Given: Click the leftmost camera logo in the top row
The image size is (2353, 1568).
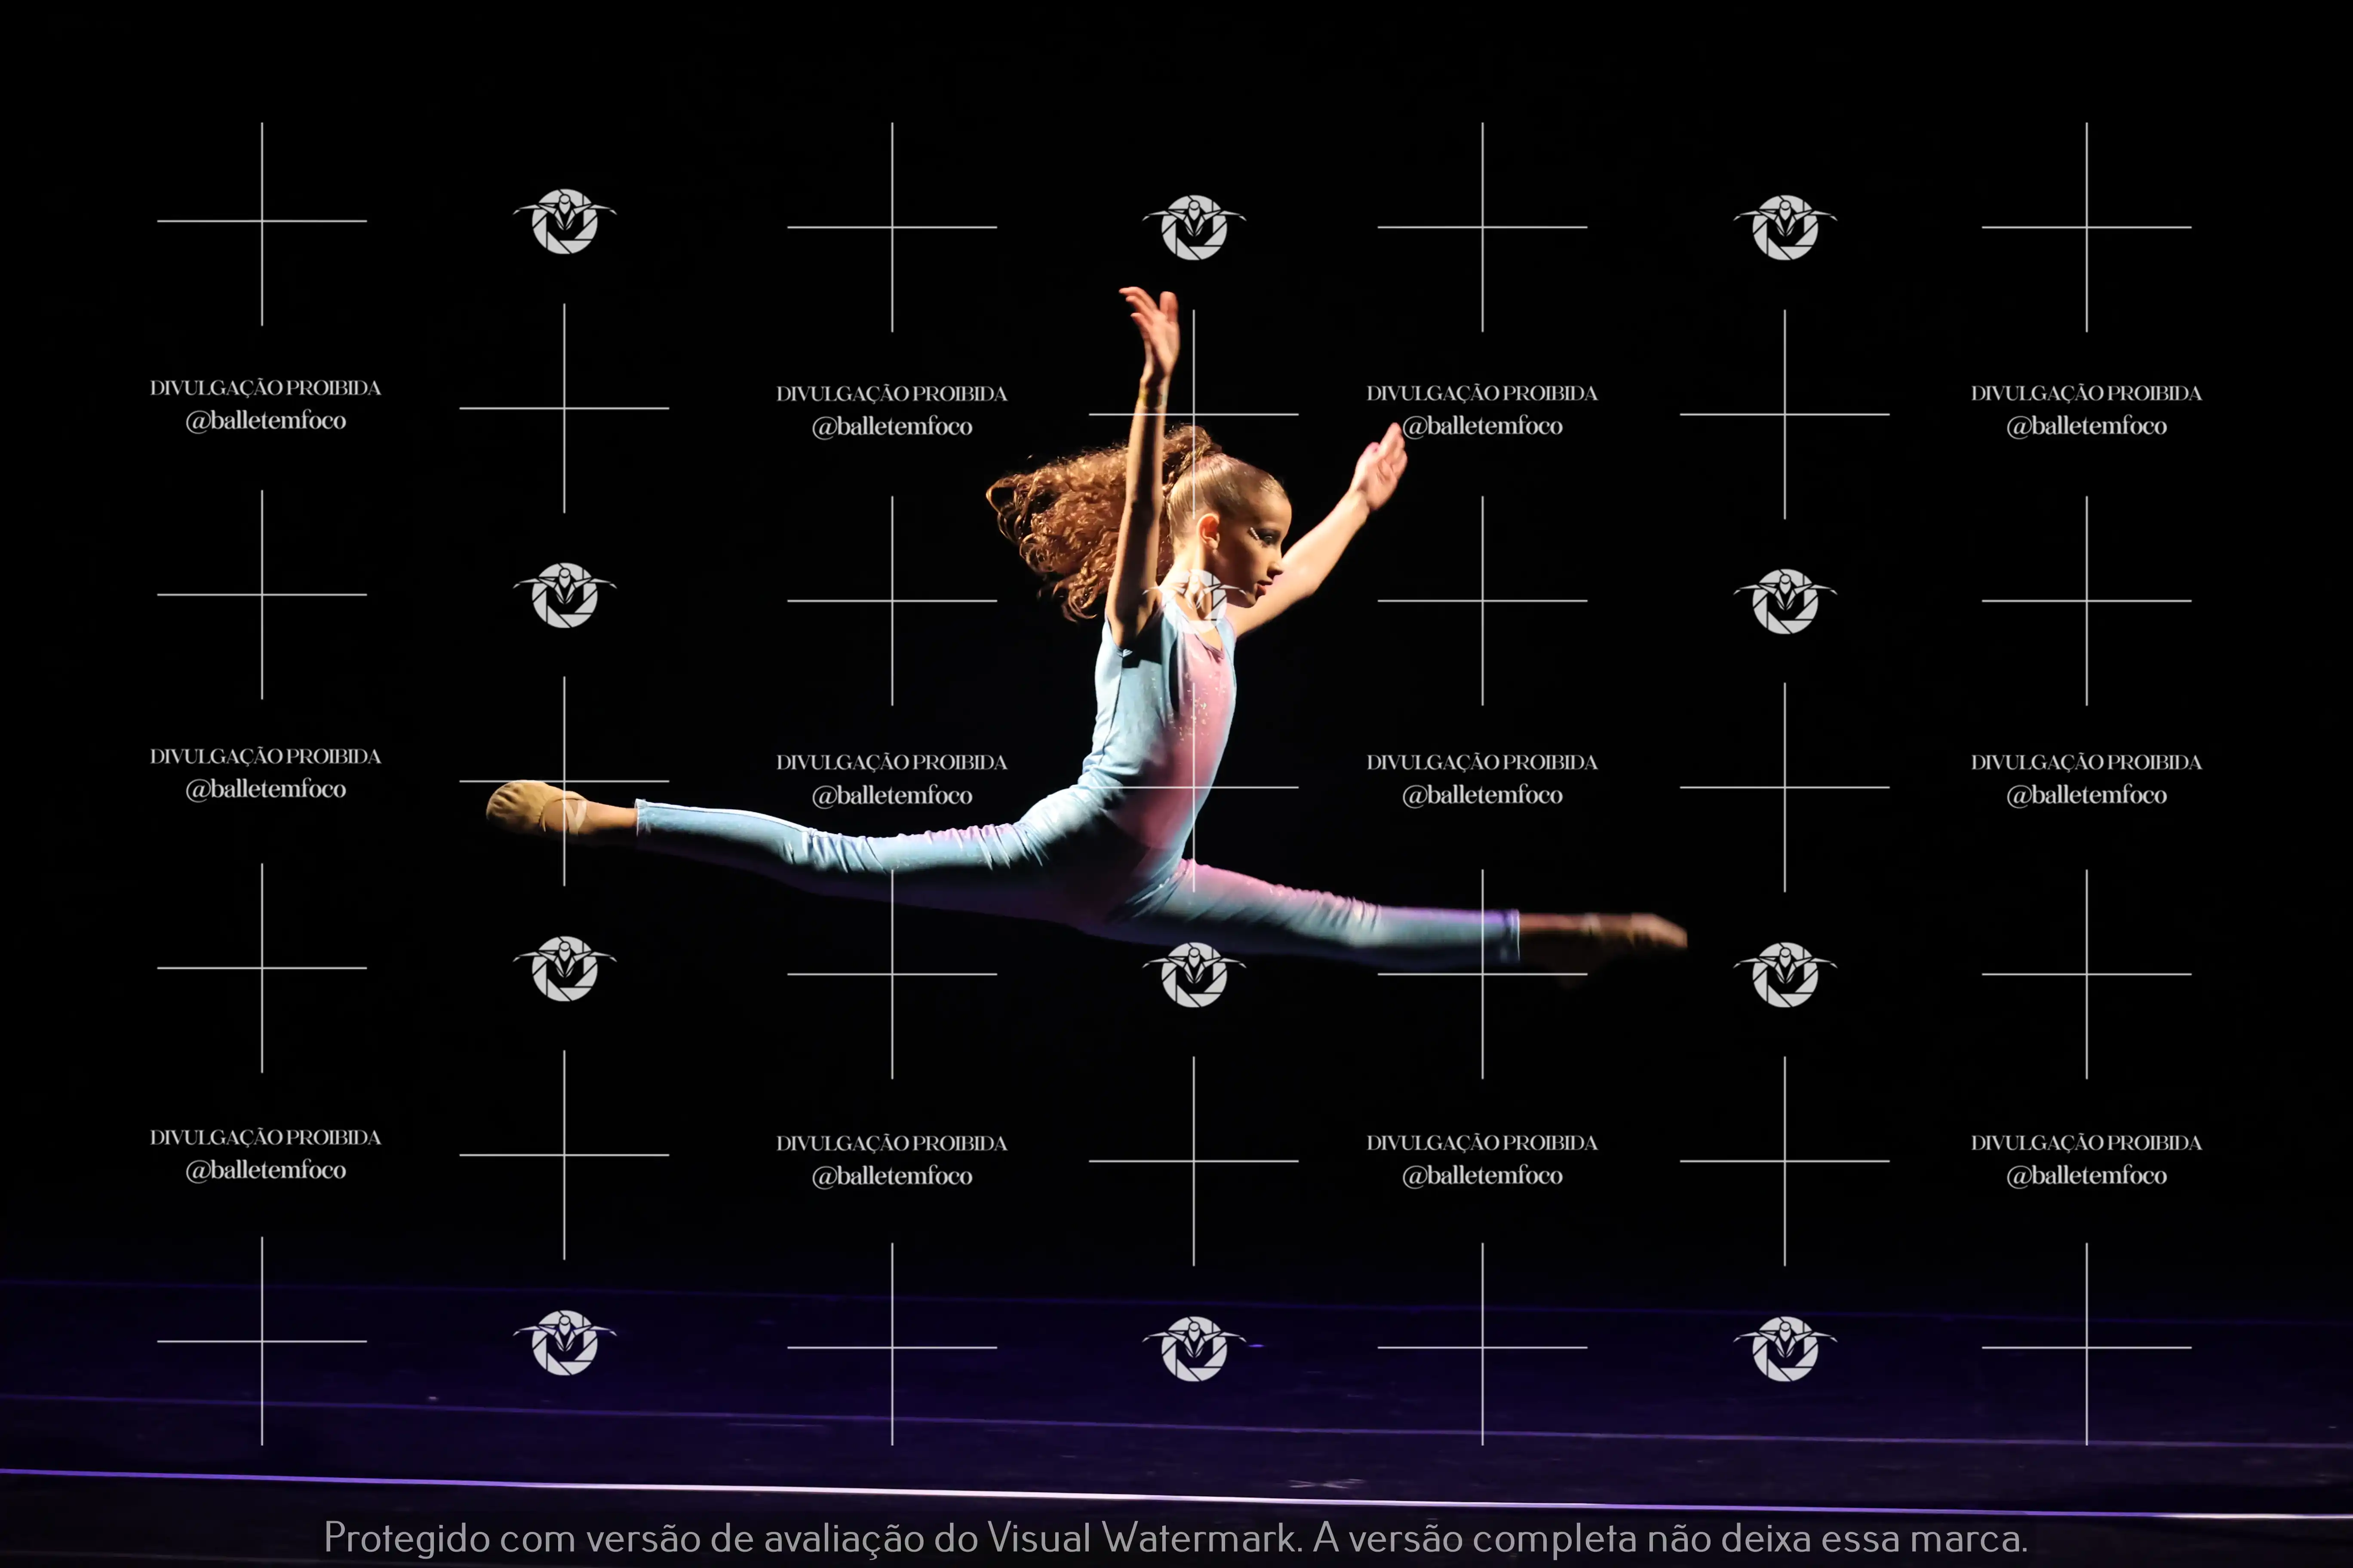Looking at the screenshot, I should tap(564, 221).
